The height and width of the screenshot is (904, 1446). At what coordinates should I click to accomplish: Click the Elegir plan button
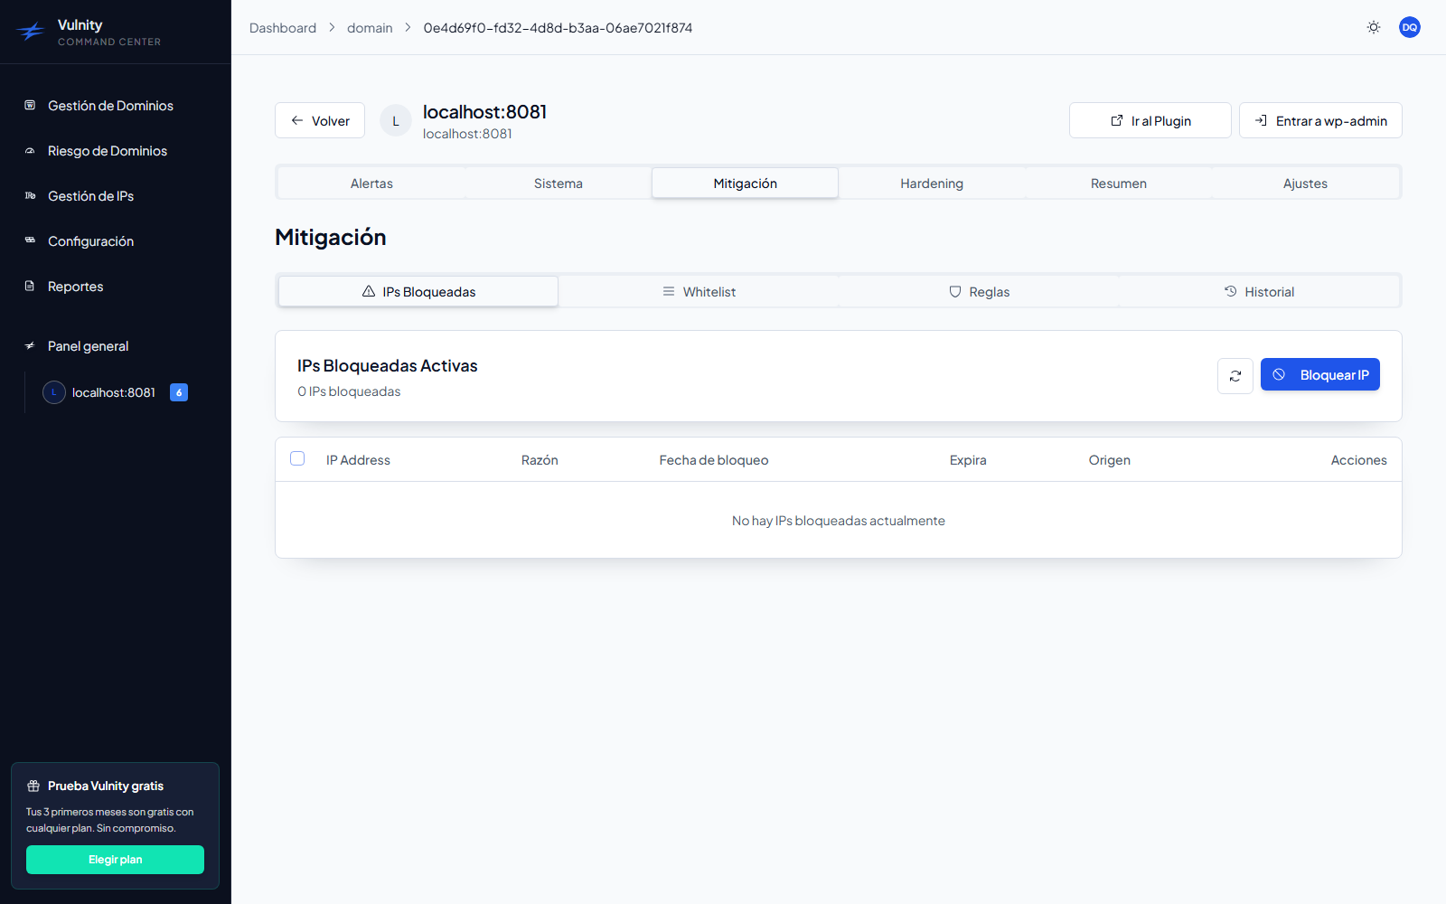click(115, 860)
